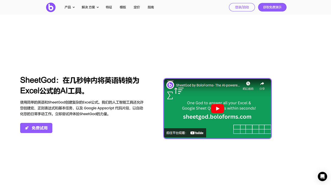331x185 pixels.
Task: Click the BoloForms logo in the navbar
Action: pyautogui.click(x=51, y=7)
